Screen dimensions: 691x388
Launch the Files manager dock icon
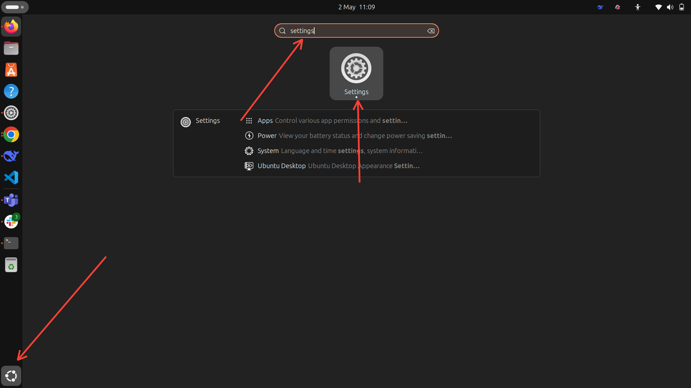pos(11,48)
